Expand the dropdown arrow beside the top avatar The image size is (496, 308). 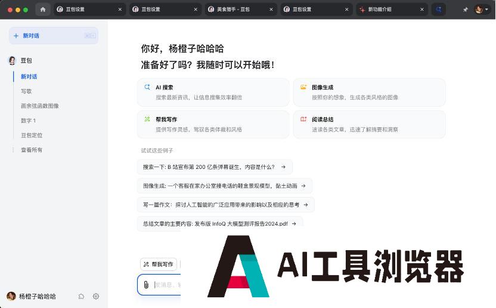coord(486,10)
